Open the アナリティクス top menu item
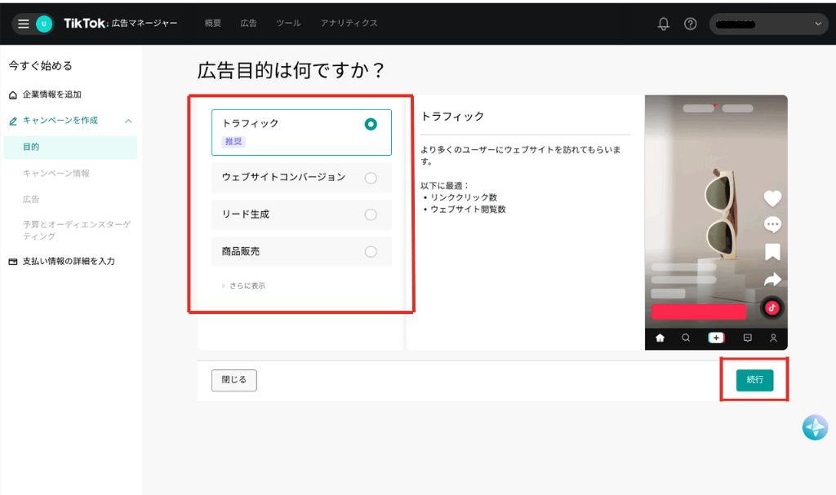The image size is (836, 495). pyautogui.click(x=349, y=24)
